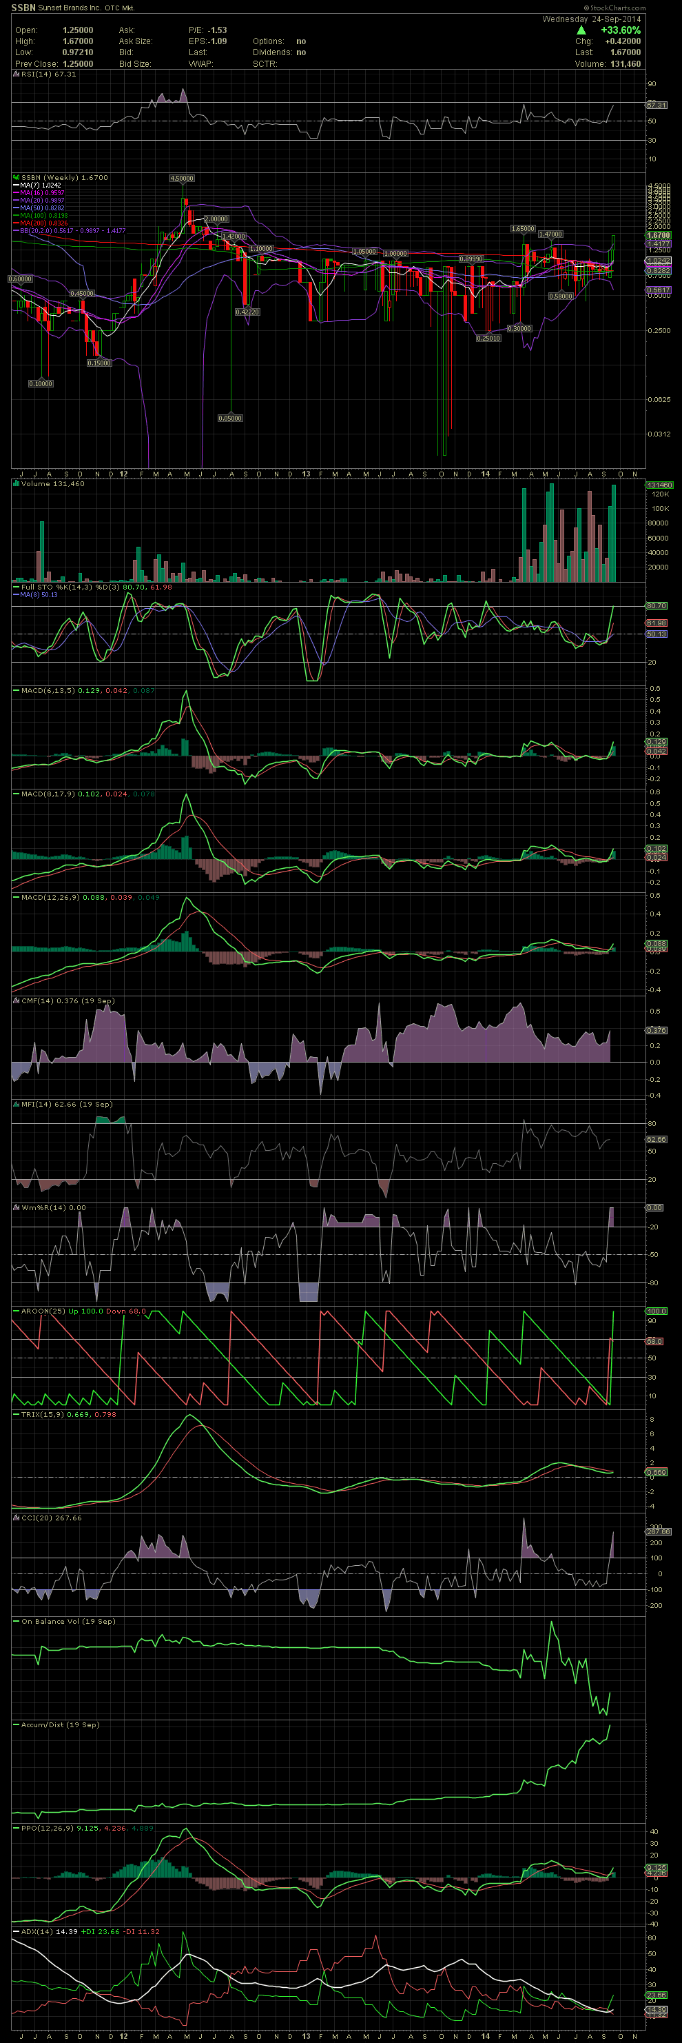The image size is (682, 2043).
Task: Click the 0.15000 low price annotation
Action: (99, 363)
